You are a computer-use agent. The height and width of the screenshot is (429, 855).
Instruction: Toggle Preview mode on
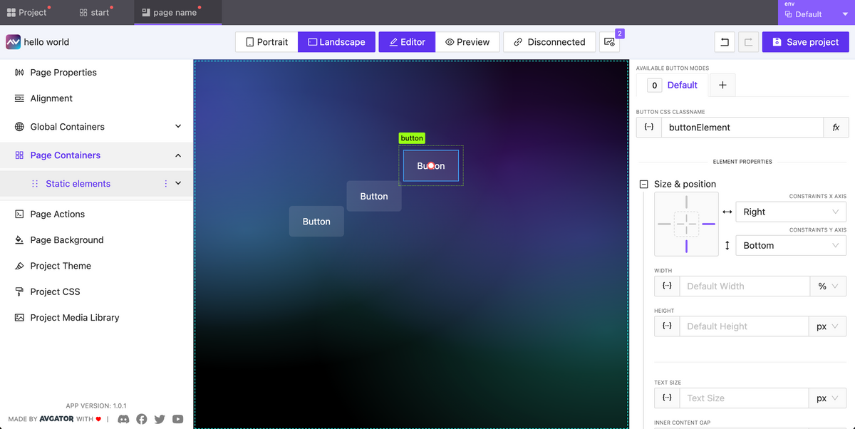(x=467, y=42)
